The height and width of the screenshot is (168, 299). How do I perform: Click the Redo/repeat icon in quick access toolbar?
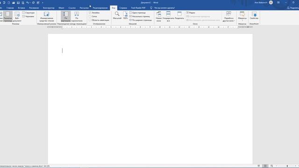point(33,3)
